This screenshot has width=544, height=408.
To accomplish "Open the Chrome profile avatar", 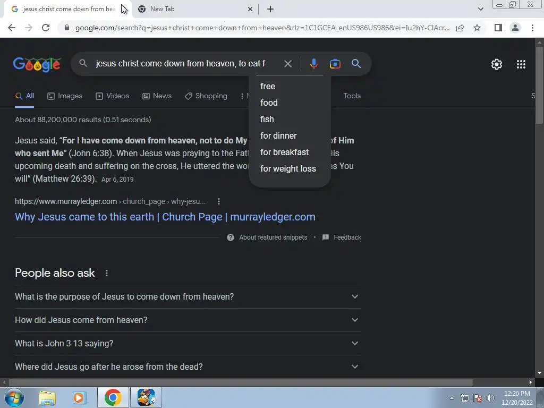I will pyautogui.click(x=515, y=28).
